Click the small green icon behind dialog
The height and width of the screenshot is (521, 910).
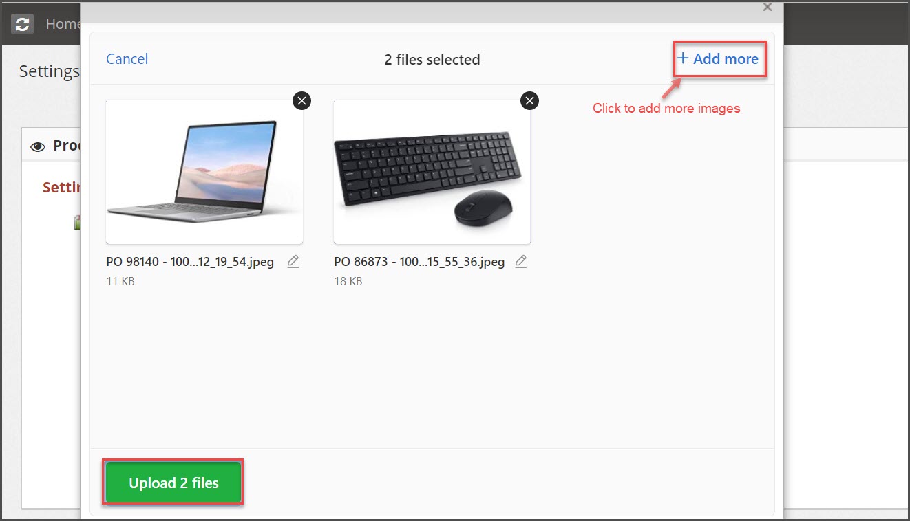(x=76, y=223)
